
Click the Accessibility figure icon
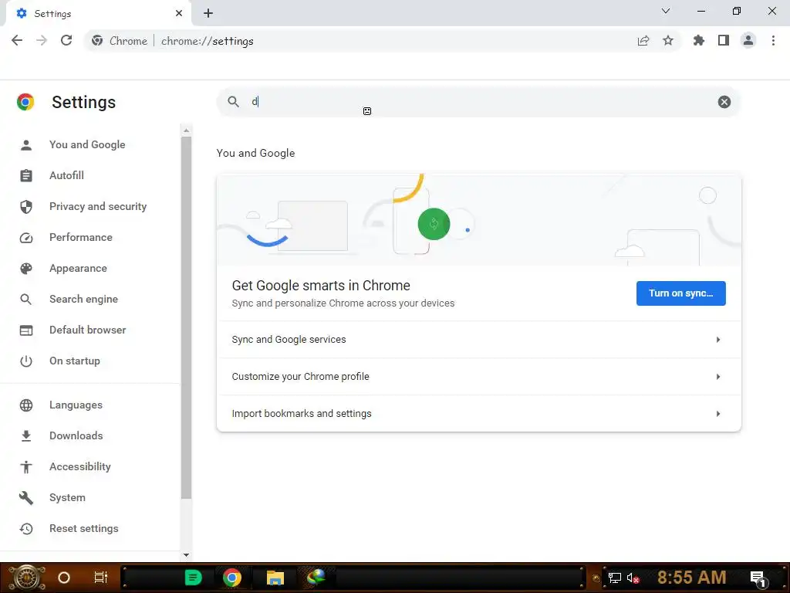pyautogui.click(x=26, y=467)
